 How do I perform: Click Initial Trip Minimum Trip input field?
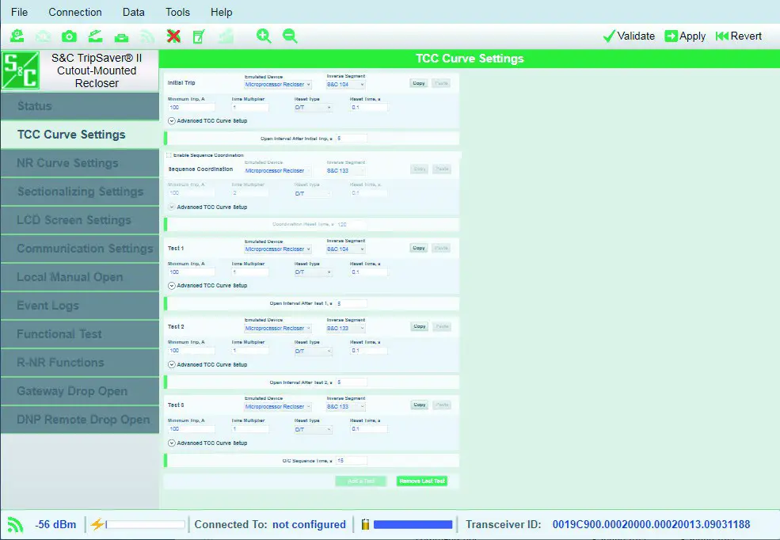point(192,108)
